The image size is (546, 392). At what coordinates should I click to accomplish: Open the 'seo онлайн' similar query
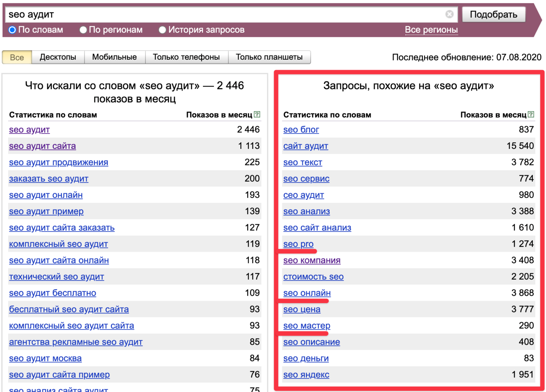(x=307, y=293)
